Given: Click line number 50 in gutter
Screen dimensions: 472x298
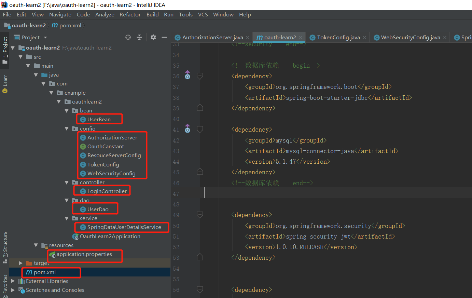Looking at the screenshot, I should (176, 226).
